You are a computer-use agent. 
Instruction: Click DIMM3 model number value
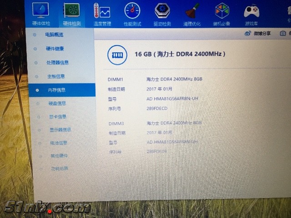pos(172,142)
